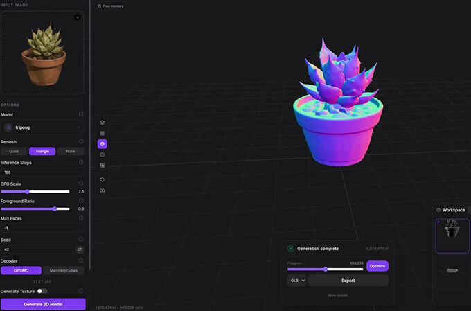
Task: Click the Free memory button
Action: coord(112,6)
